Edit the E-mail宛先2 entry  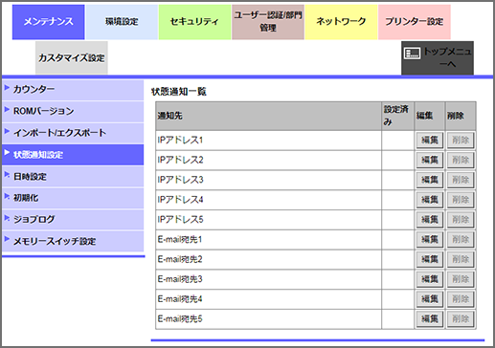430,259
